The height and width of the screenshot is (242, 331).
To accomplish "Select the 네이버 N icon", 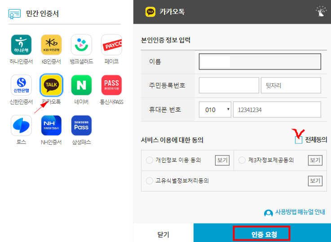I will [x=81, y=85].
